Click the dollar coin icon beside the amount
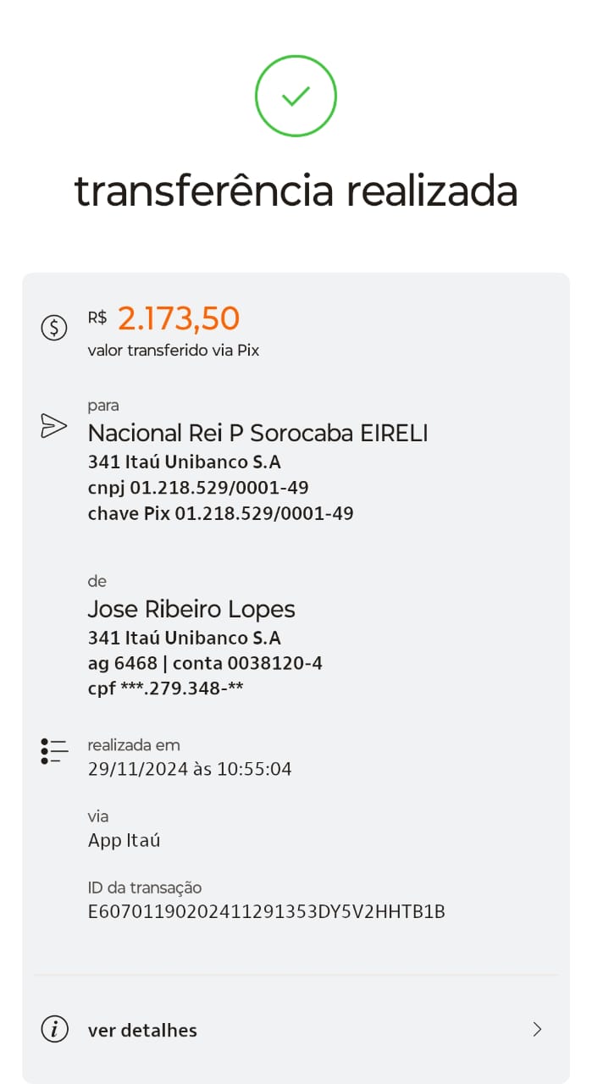The width and height of the screenshot is (592, 1084). [54, 327]
